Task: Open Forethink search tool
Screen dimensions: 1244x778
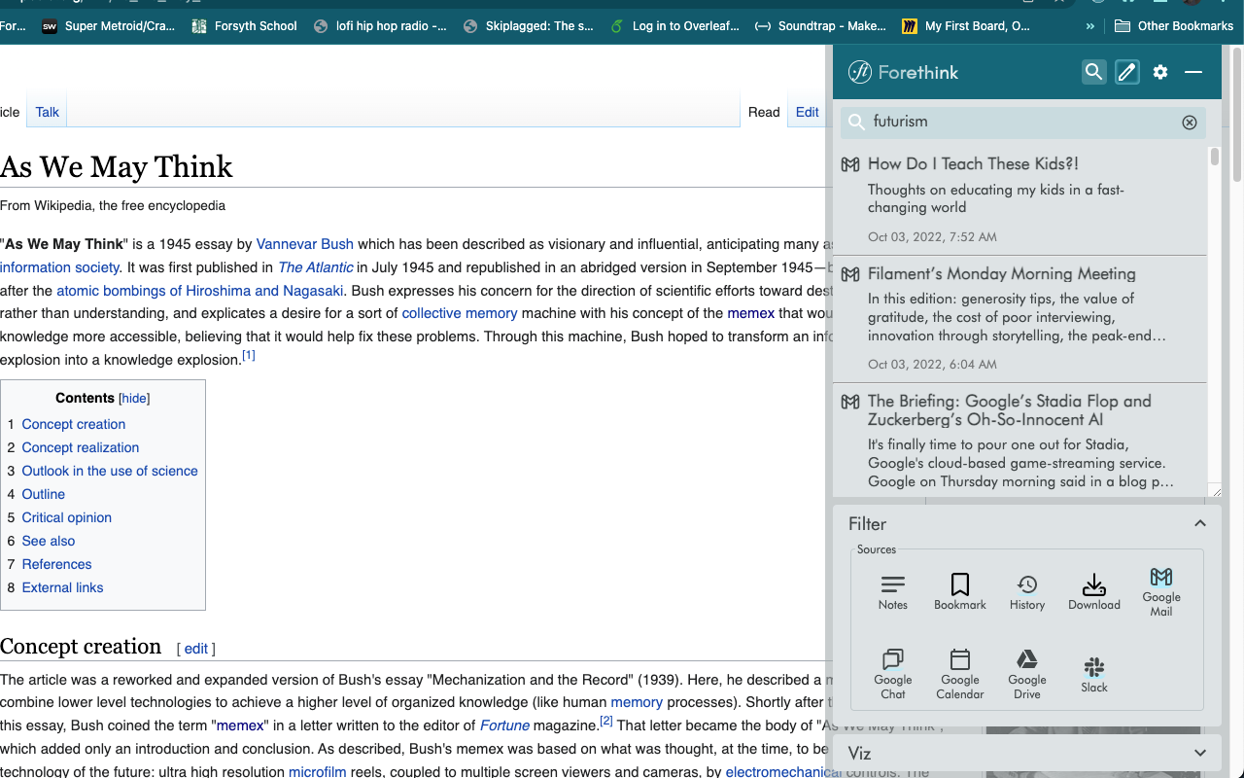Action: [x=1094, y=72]
